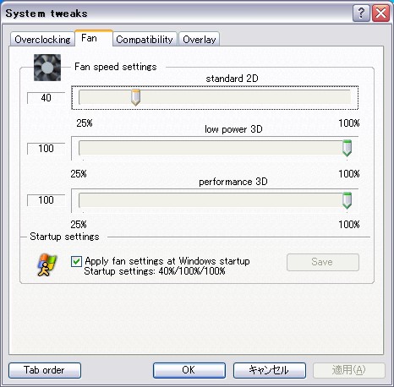Click the fan image icon
This screenshot has width=394, height=387.
tap(47, 68)
